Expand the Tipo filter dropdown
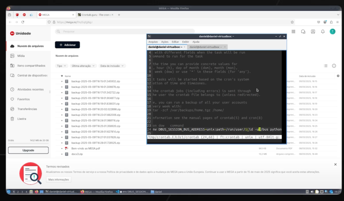The width and height of the screenshot is (344, 201). (x=61, y=66)
